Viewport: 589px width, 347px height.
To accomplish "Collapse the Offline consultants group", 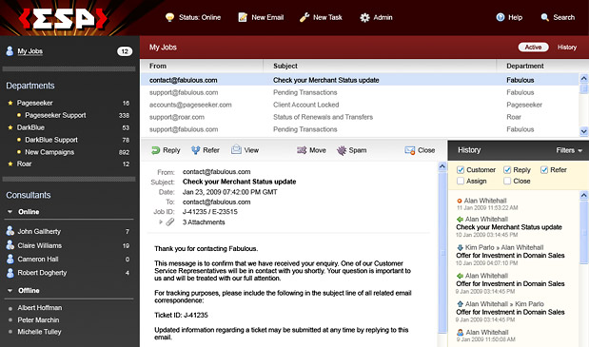I will click(10, 291).
